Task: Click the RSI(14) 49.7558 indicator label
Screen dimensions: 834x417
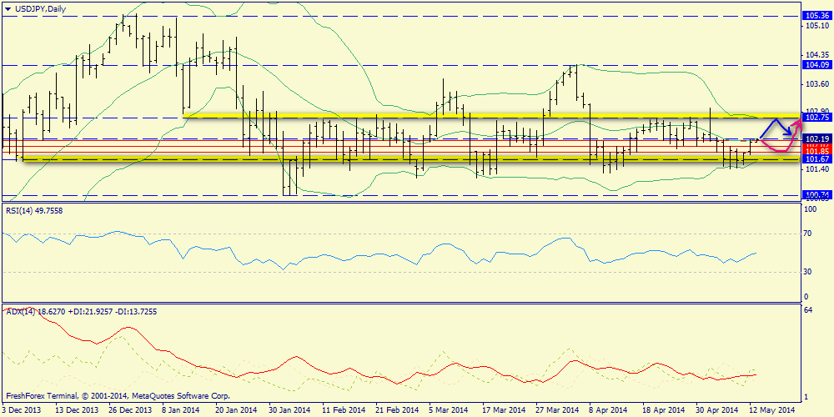Action: pos(34,210)
